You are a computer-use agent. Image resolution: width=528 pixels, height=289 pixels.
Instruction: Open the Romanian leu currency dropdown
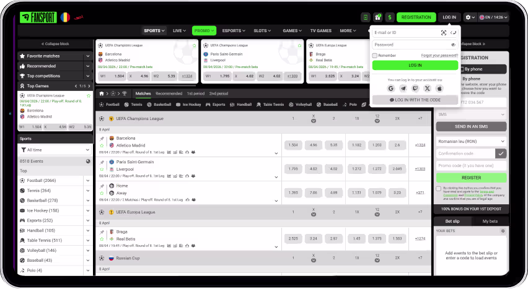(471, 142)
